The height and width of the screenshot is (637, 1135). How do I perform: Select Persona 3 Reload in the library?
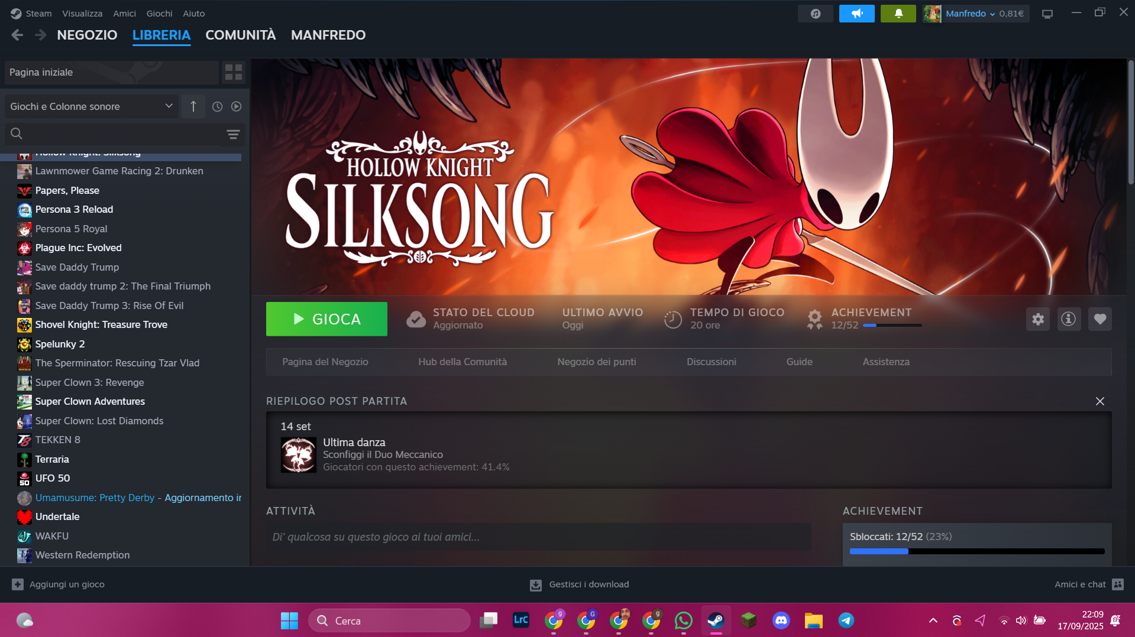pyautogui.click(x=74, y=209)
